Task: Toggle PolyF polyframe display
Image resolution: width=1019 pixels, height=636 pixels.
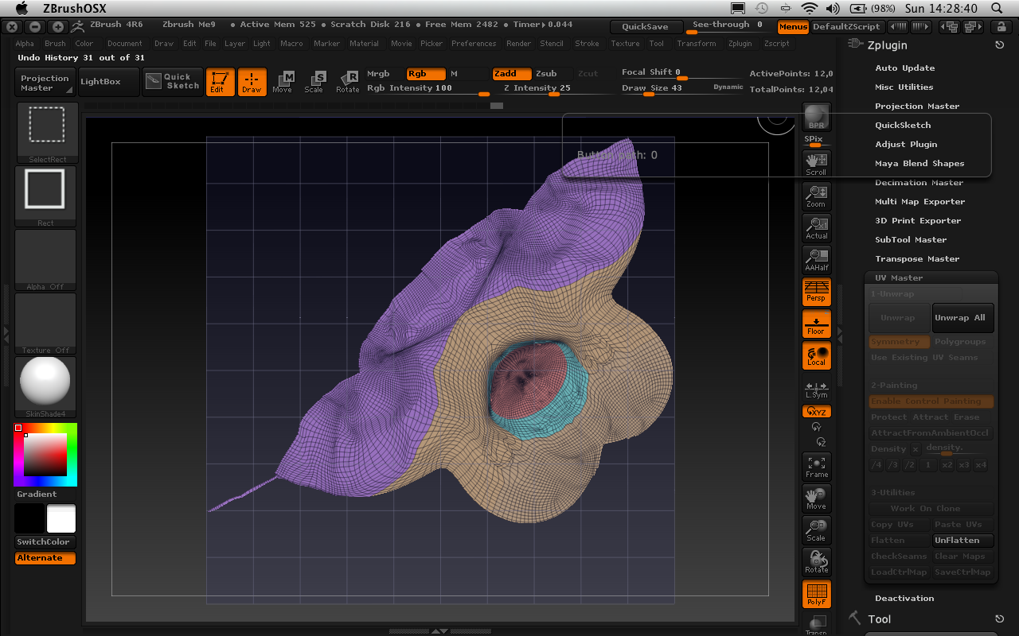Action: pos(816,594)
